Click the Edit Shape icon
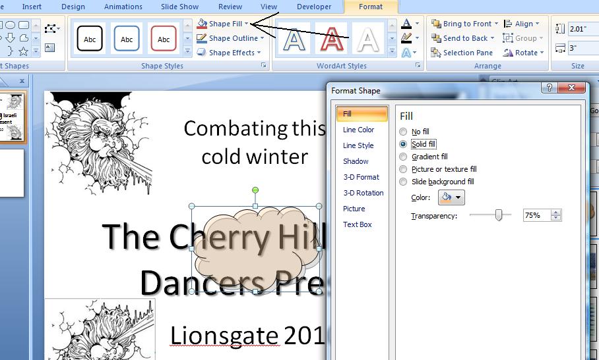The height and width of the screenshot is (360, 599). coord(51,28)
